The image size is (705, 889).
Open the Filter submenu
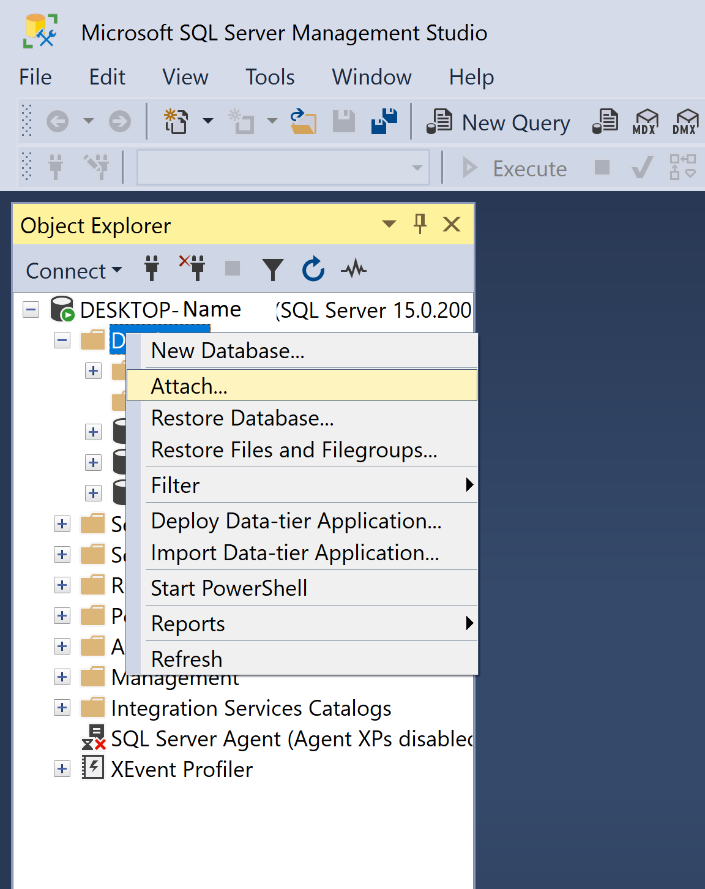point(302,486)
